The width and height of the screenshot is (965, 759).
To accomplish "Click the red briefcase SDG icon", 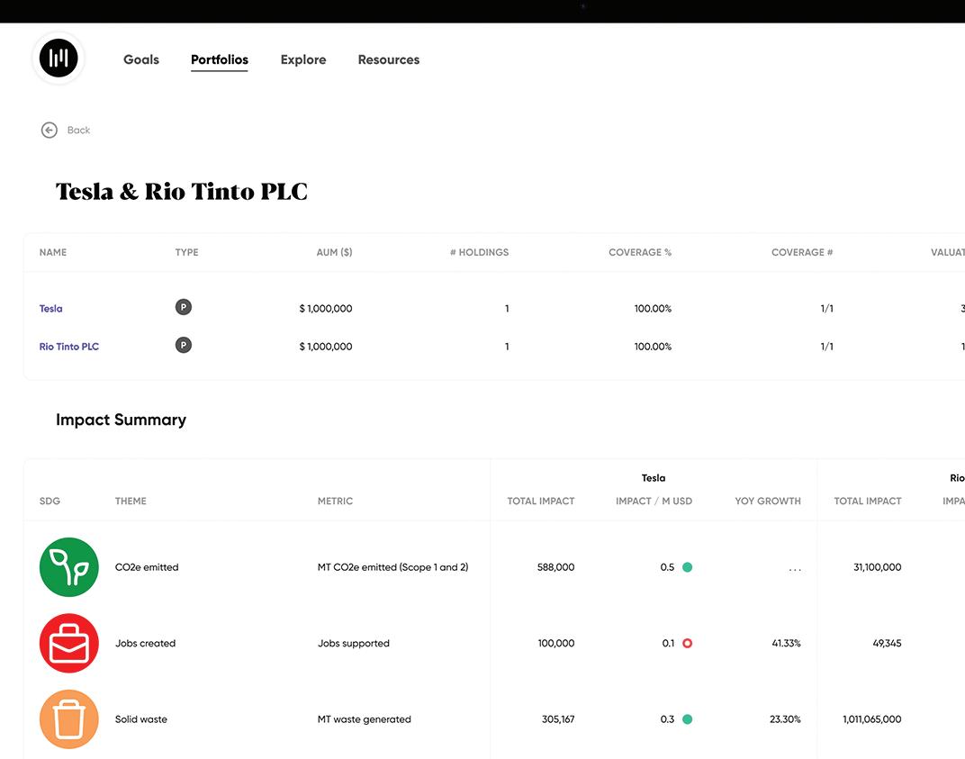I will 69,643.
